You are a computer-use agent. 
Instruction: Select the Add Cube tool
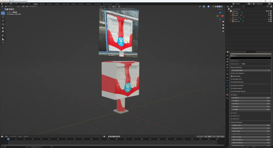point(3,43)
